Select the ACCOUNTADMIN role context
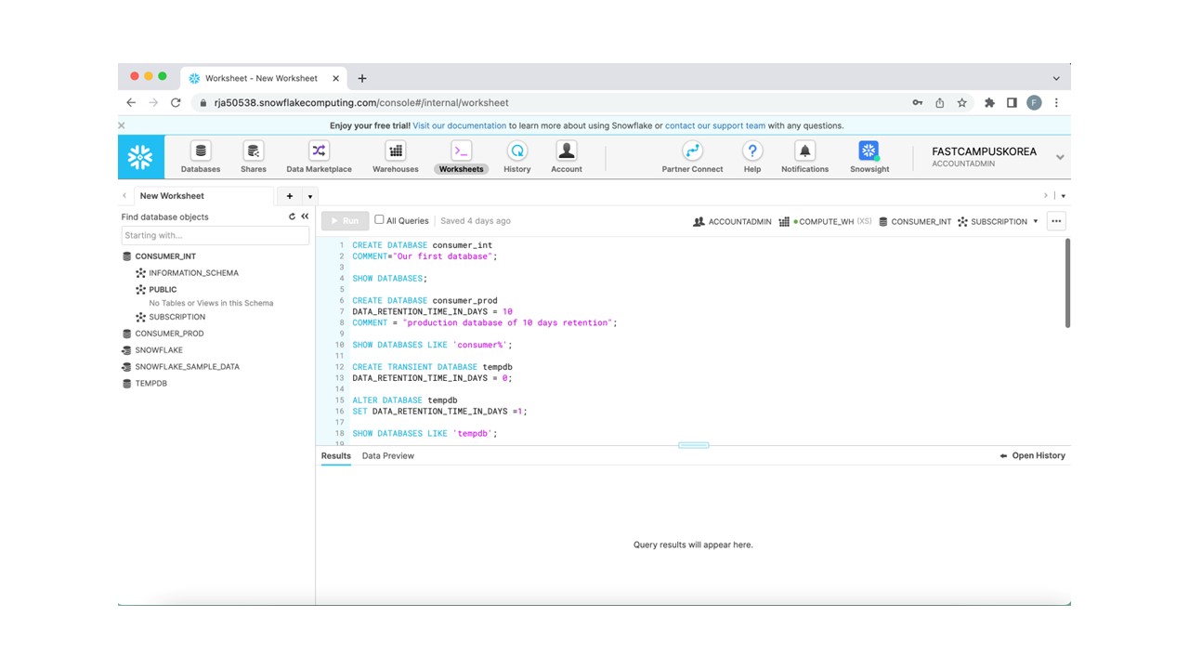This screenshot has height=669, width=1189. pos(732,221)
